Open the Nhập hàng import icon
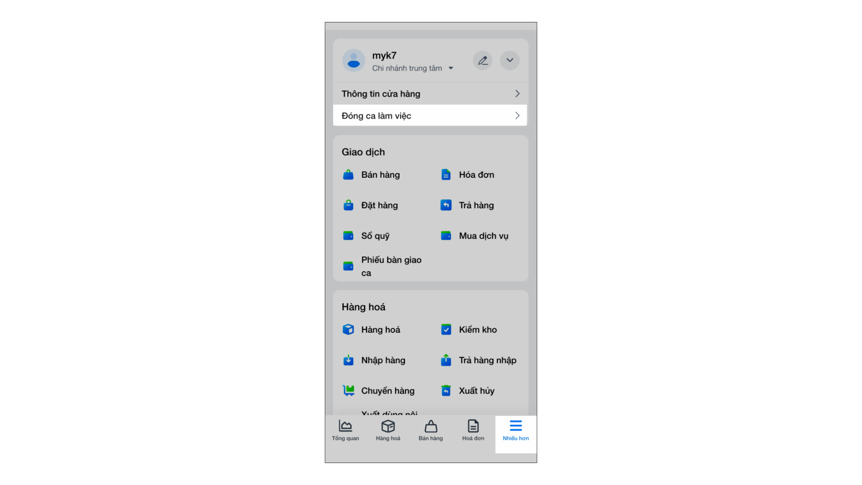This screenshot has width=862, height=485. (x=348, y=360)
